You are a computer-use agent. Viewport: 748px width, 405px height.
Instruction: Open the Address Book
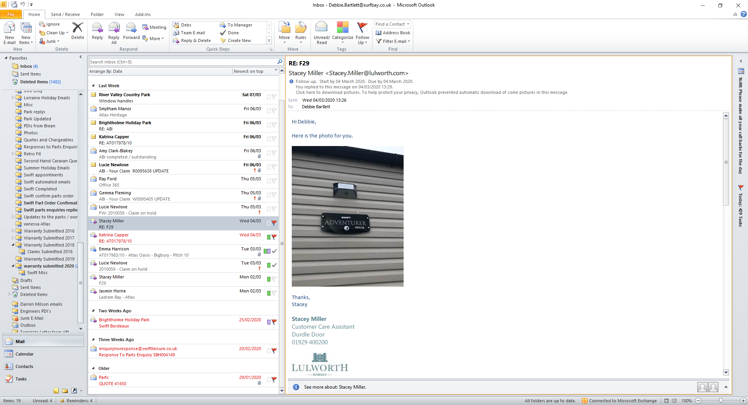click(x=393, y=33)
